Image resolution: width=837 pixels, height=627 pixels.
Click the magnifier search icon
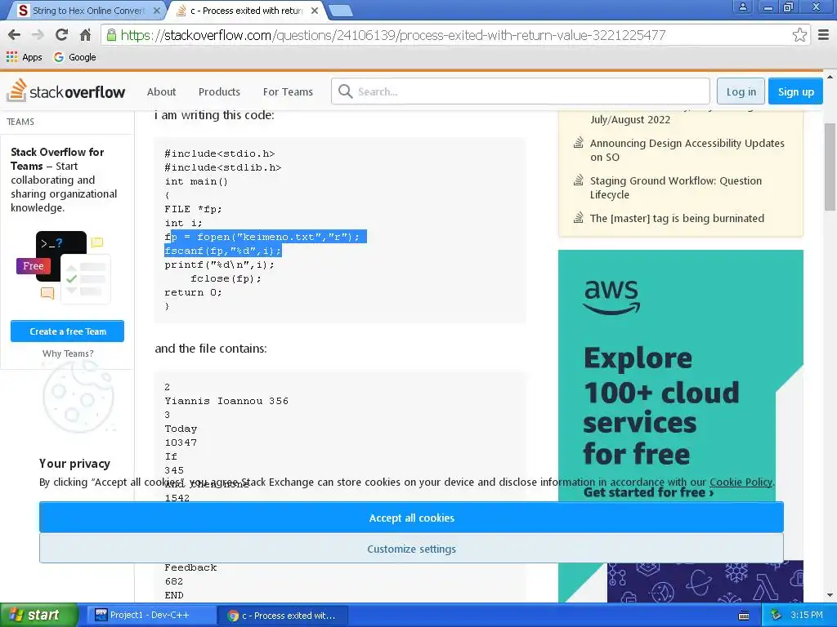(346, 91)
